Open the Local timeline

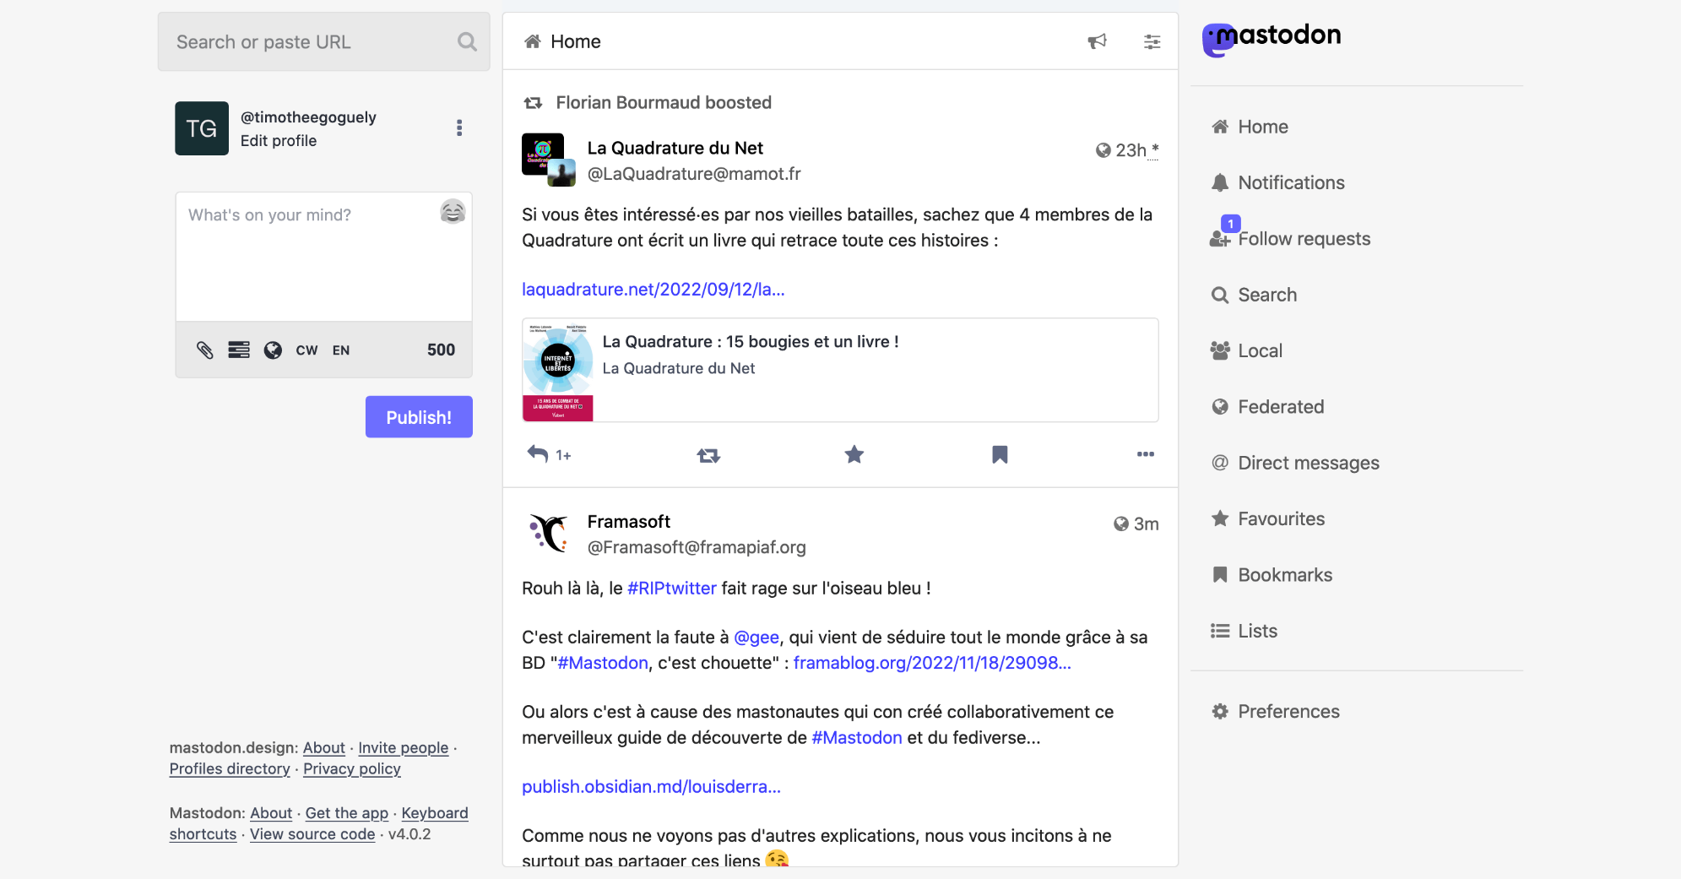pyautogui.click(x=1246, y=350)
